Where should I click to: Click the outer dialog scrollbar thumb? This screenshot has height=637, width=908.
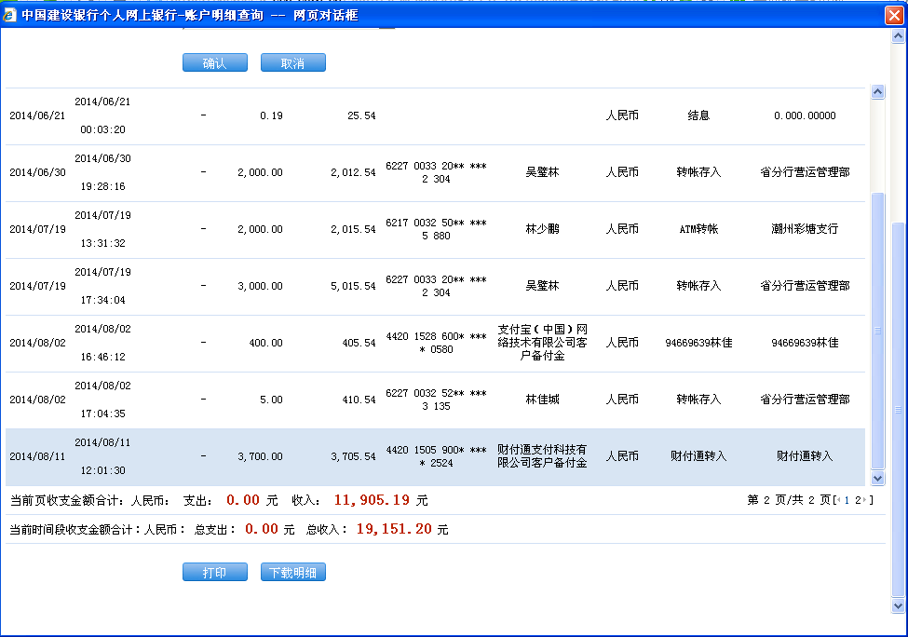point(898,410)
